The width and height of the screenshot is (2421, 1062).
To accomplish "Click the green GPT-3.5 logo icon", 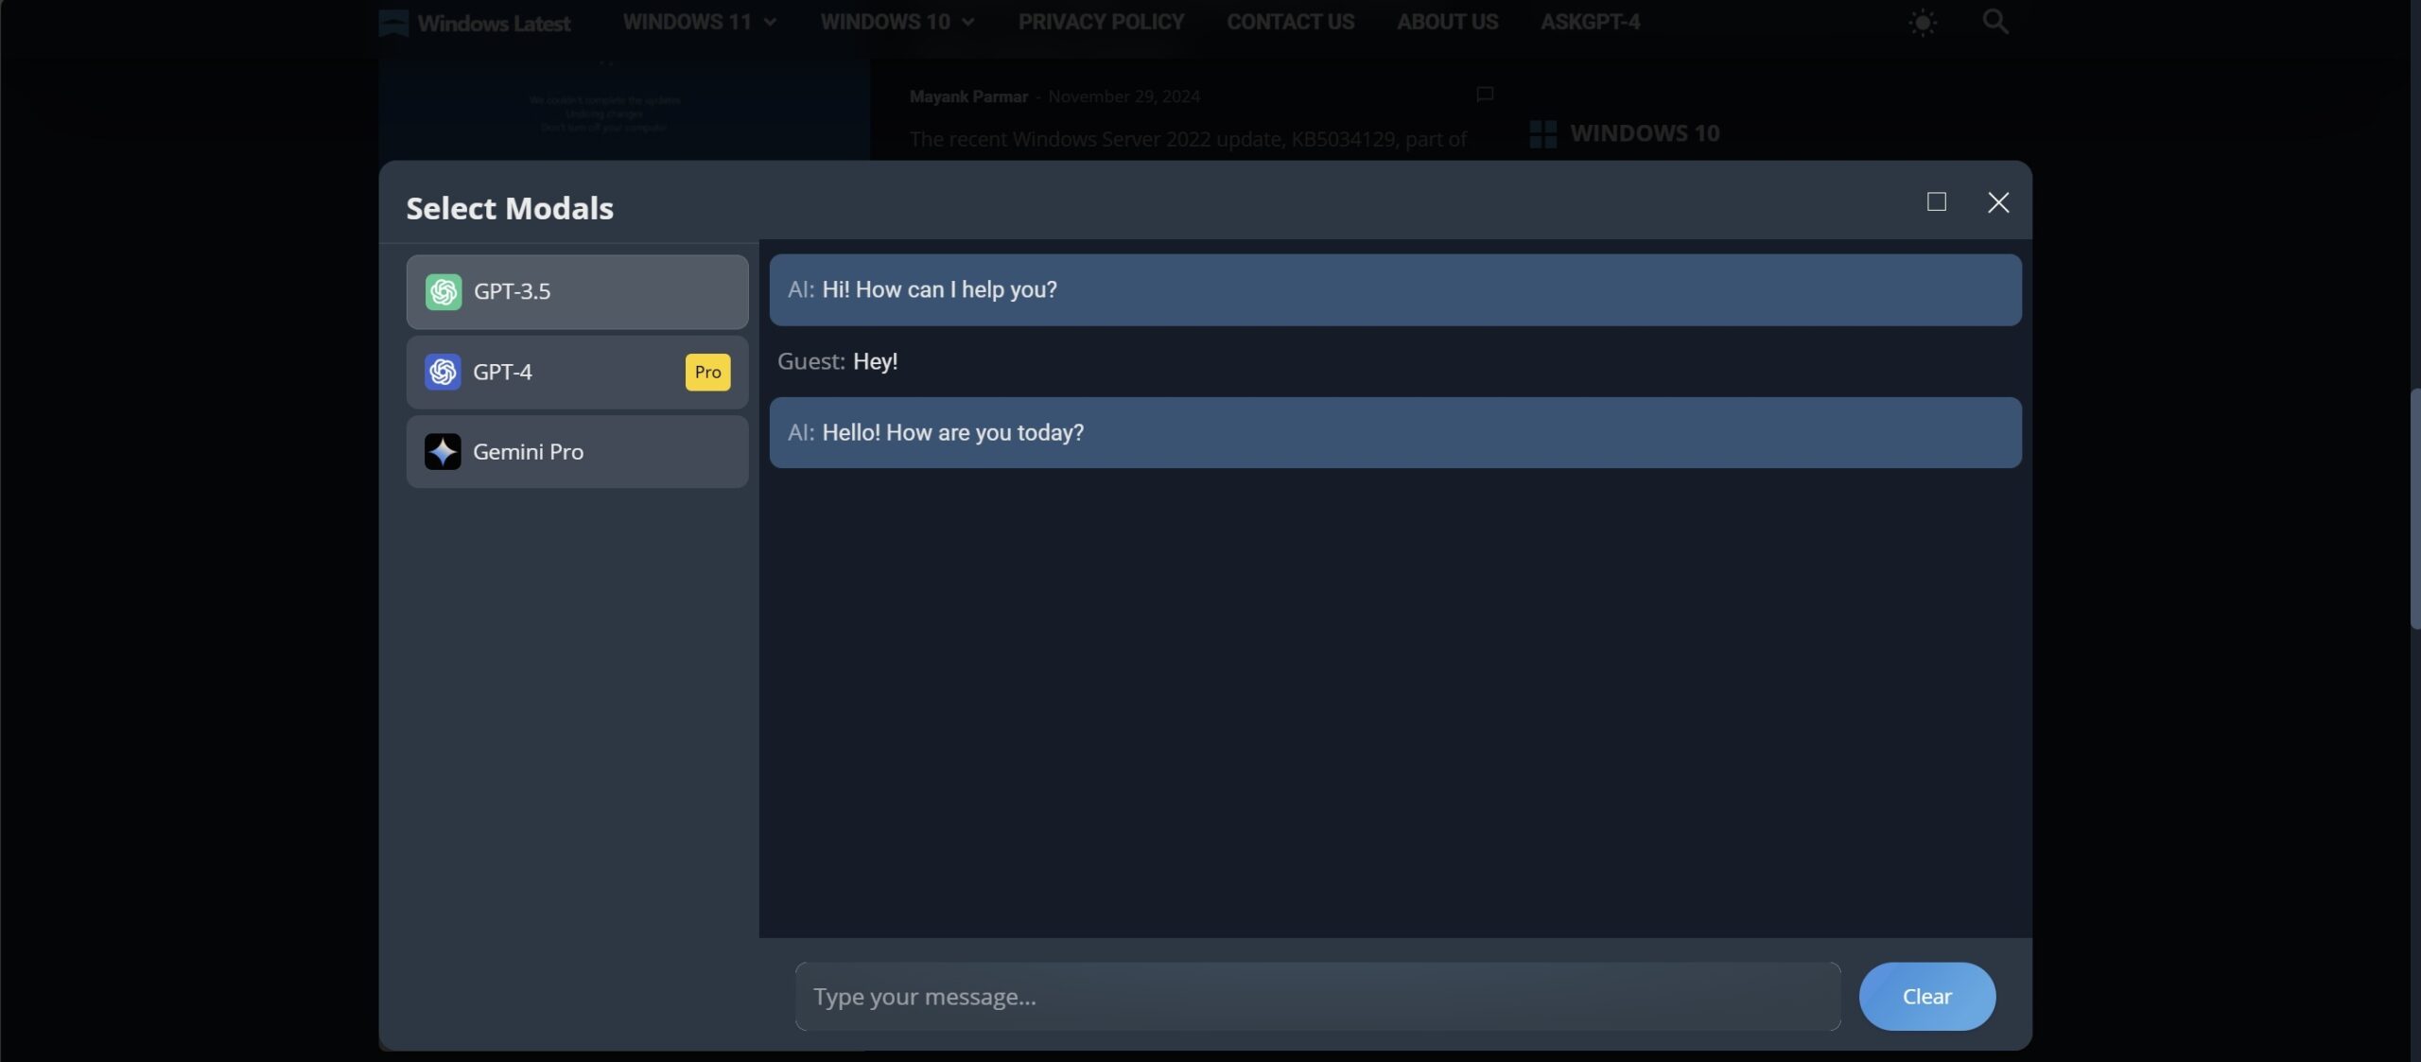I will [444, 291].
